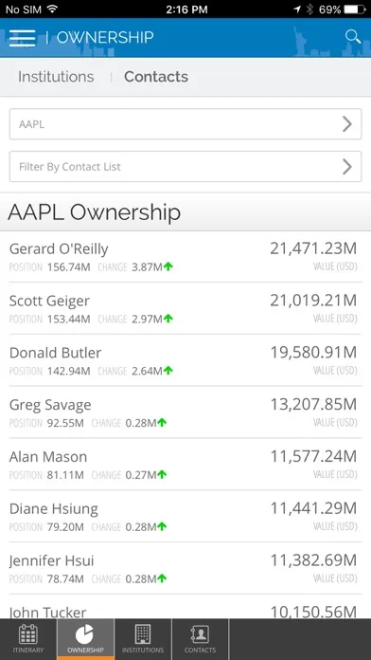Select the Ownership pie chart icon
This screenshot has width=371, height=660.
(85, 634)
